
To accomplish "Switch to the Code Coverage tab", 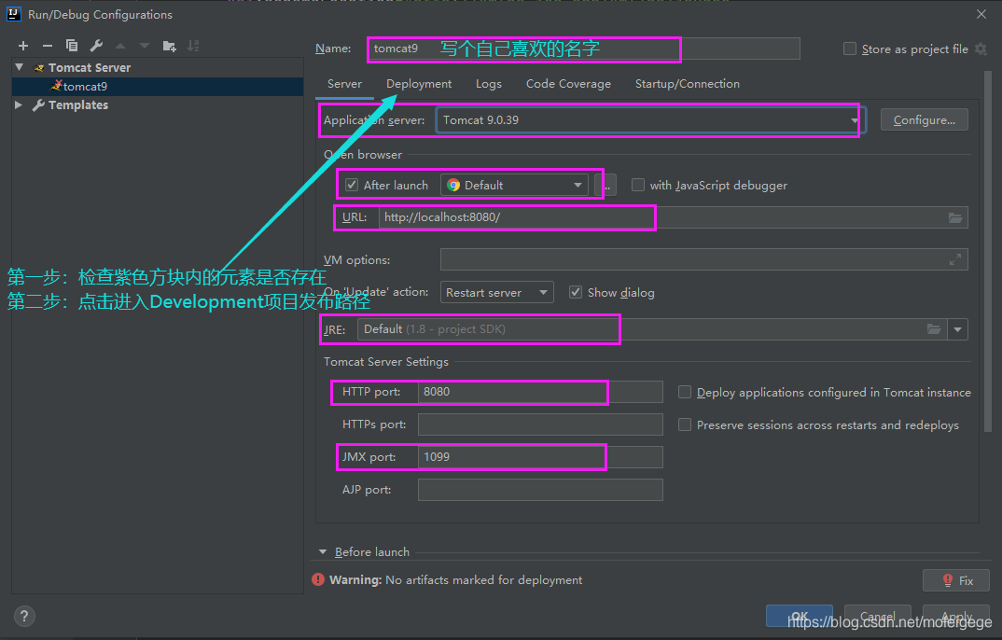I will 568,84.
